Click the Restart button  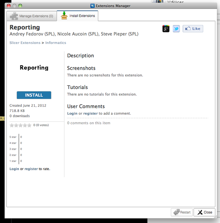click(182, 212)
